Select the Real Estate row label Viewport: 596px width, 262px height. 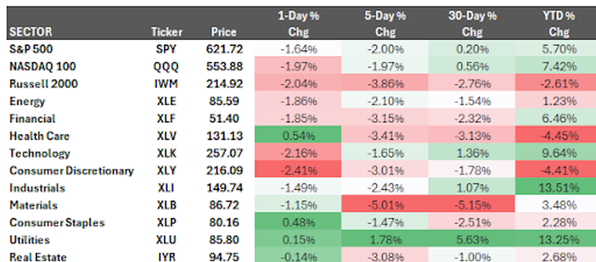click(38, 257)
